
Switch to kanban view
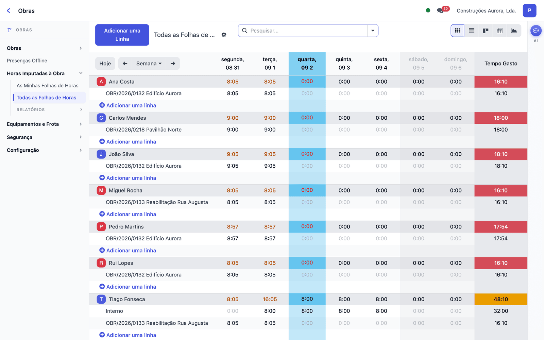pos(486,31)
